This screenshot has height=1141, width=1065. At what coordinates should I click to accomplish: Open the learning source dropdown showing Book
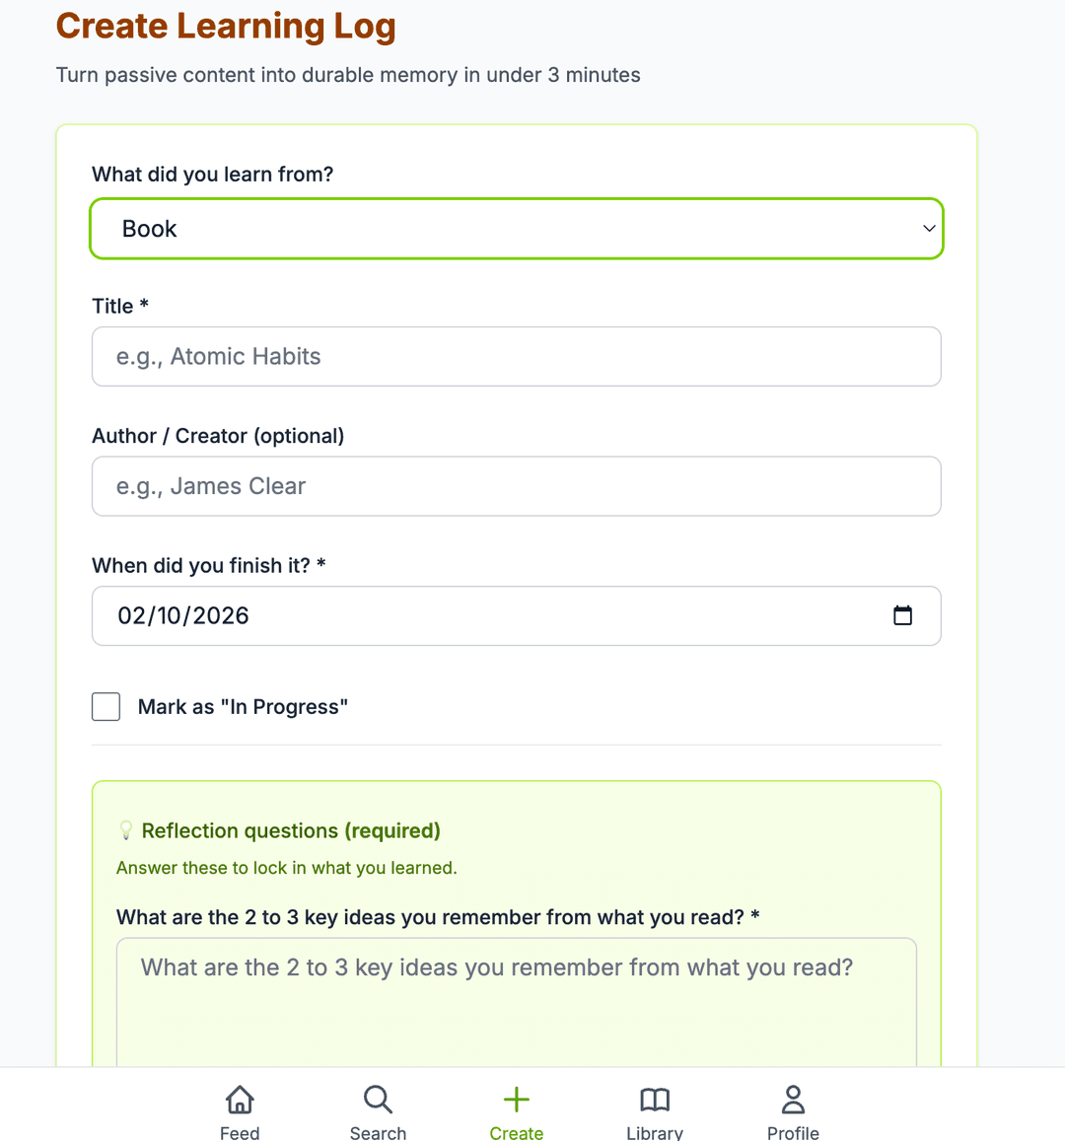[517, 228]
